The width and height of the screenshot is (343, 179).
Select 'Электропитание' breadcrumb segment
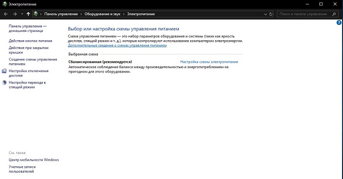point(141,14)
